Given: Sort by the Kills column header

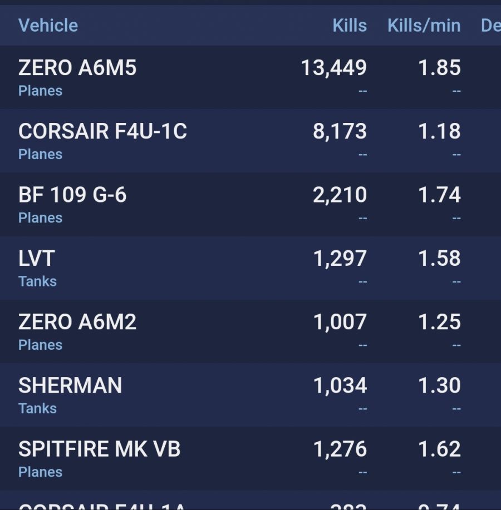Looking at the screenshot, I should 349,26.
